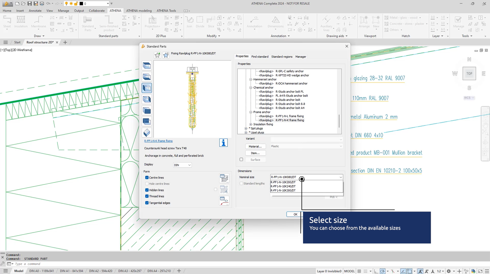Screen dimensions: 490x274
Task: Click the layer stack icon beside Centre lines
Action: pos(224,178)
